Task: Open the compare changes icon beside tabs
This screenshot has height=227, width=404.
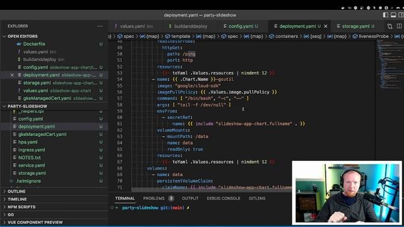Action: [389, 26]
